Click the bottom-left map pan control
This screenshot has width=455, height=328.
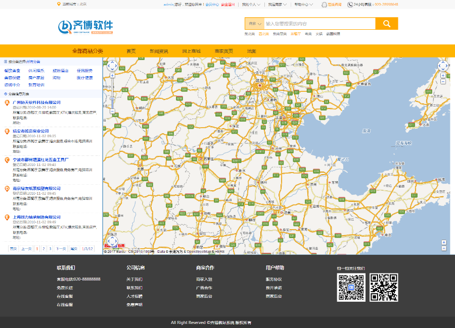(x=112, y=241)
